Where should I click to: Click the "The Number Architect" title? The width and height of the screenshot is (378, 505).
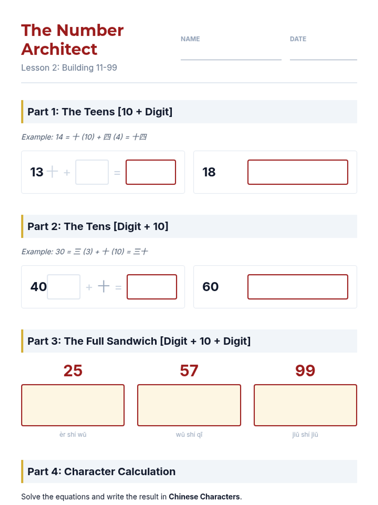point(72,39)
